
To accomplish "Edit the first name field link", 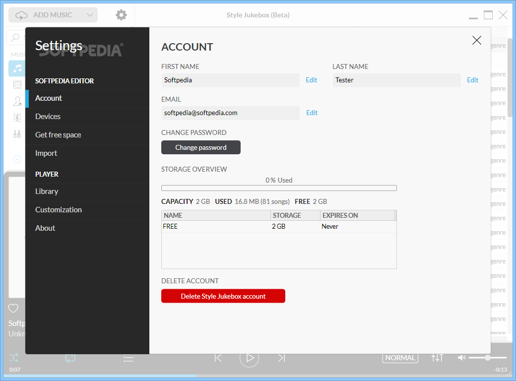I will coord(311,80).
